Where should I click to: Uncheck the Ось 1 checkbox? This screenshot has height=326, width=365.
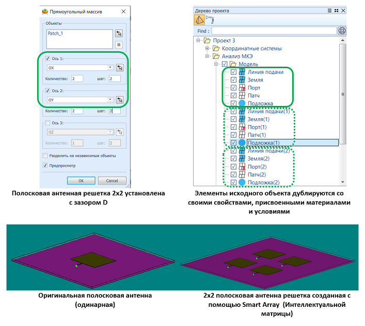pyautogui.click(x=49, y=58)
